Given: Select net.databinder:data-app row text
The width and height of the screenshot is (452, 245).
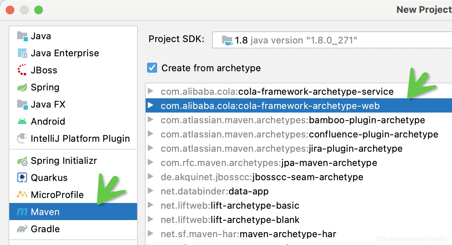Looking at the screenshot, I should click(x=215, y=191).
